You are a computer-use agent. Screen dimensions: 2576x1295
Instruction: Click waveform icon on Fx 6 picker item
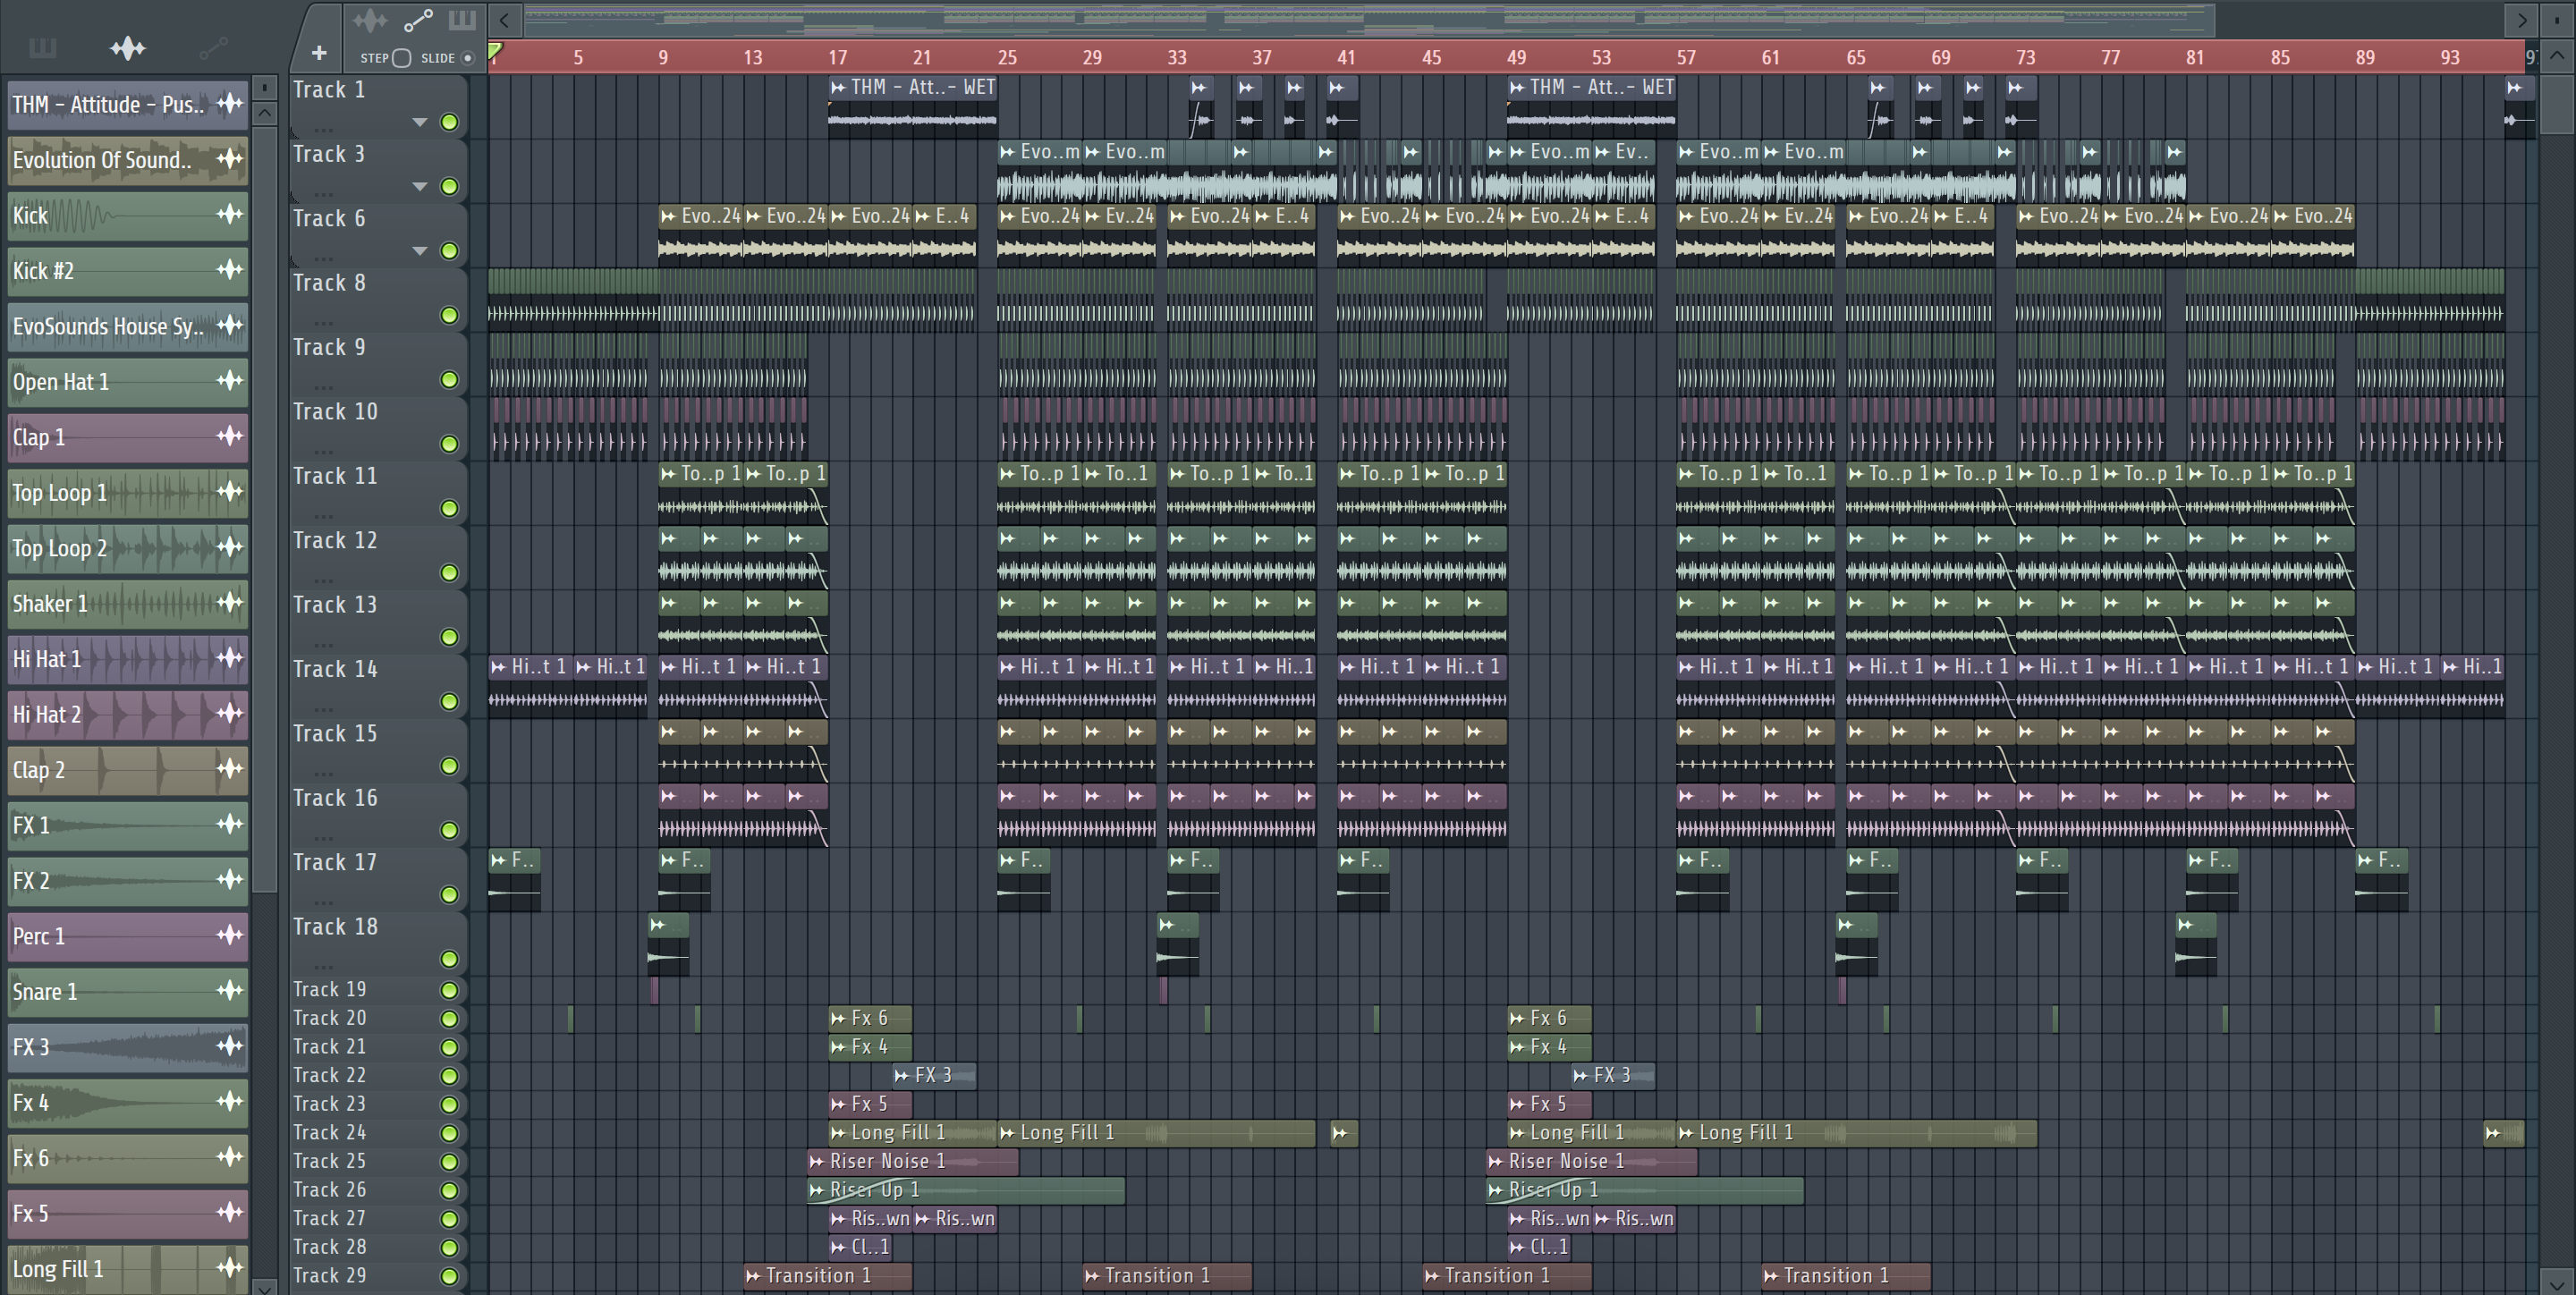coord(230,1157)
